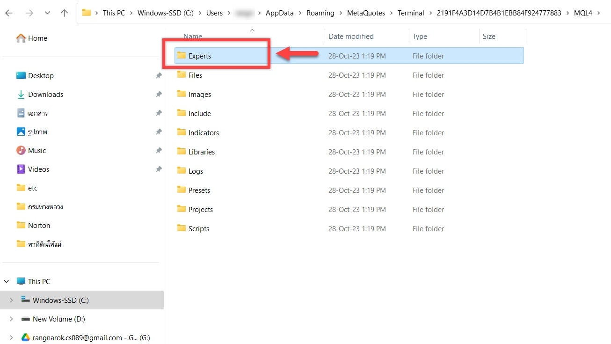Open the recent locations dropdown chevron
Image resolution: width=611 pixels, height=344 pixels.
click(47, 13)
